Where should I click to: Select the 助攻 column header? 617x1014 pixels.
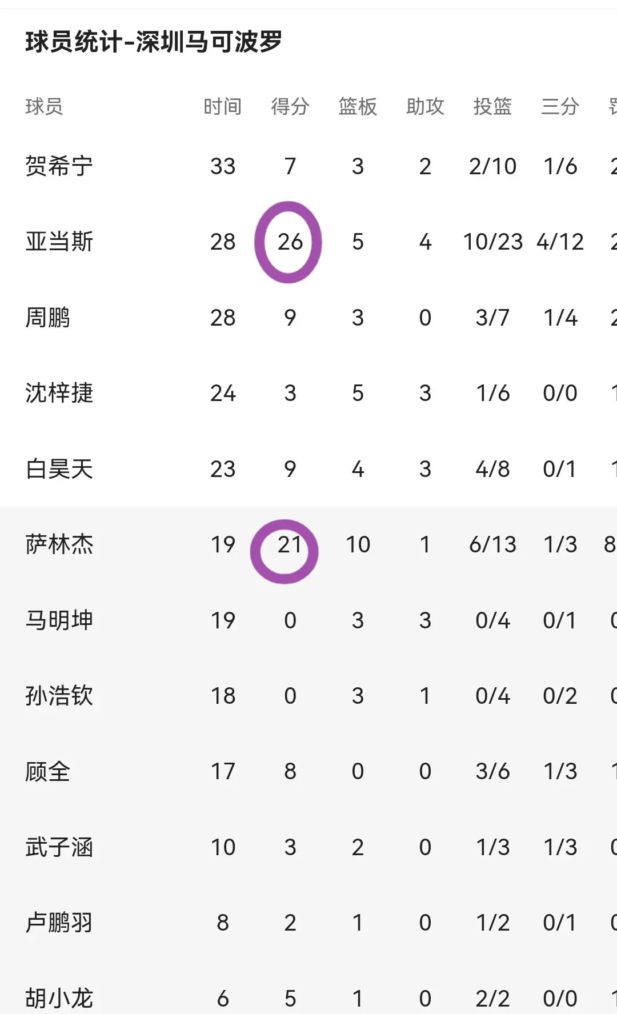click(x=425, y=107)
